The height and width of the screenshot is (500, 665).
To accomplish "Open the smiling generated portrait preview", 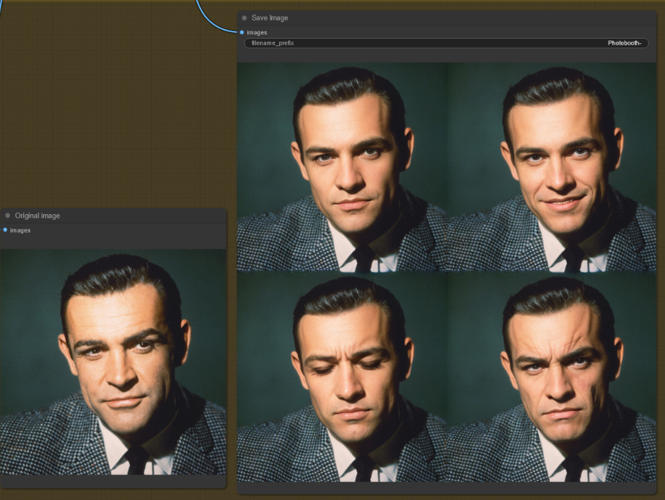I will 551,165.
